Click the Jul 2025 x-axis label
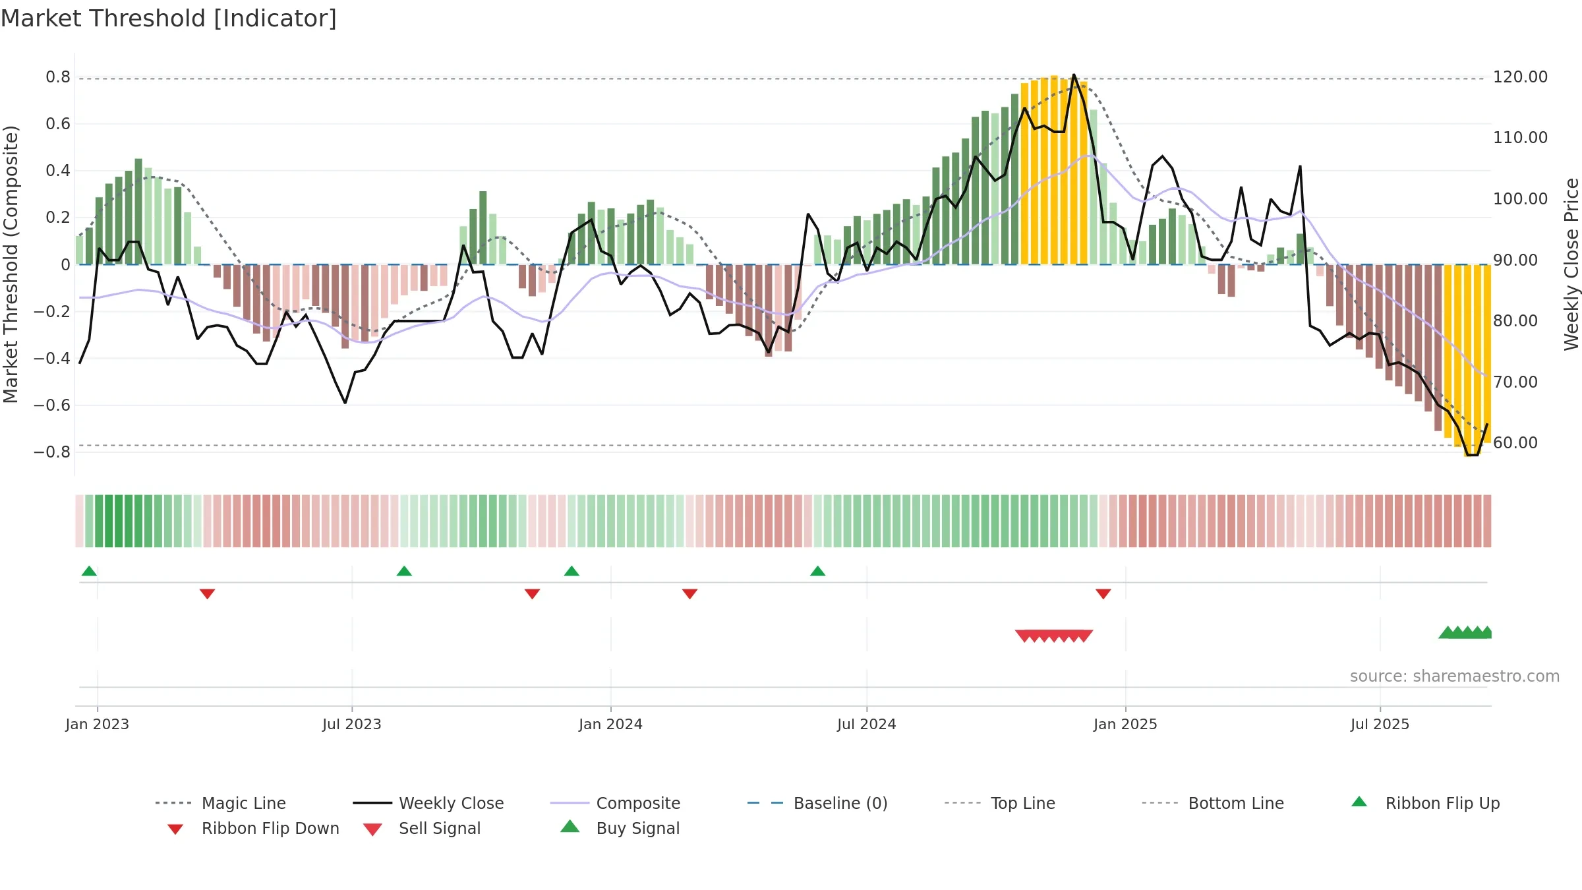This screenshot has height=890, width=1582. coord(1380,725)
